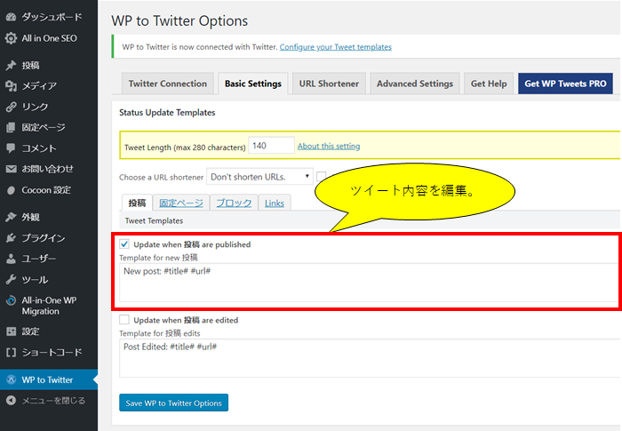Click the pages icon beside 固定ページ
The width and height of the screenshot is (622, 431).
tap(11, 127)
